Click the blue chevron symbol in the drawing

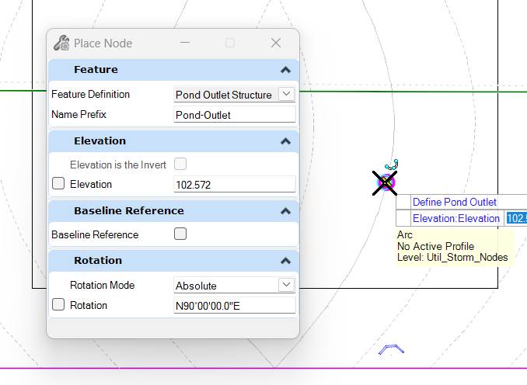pos(391,349)
